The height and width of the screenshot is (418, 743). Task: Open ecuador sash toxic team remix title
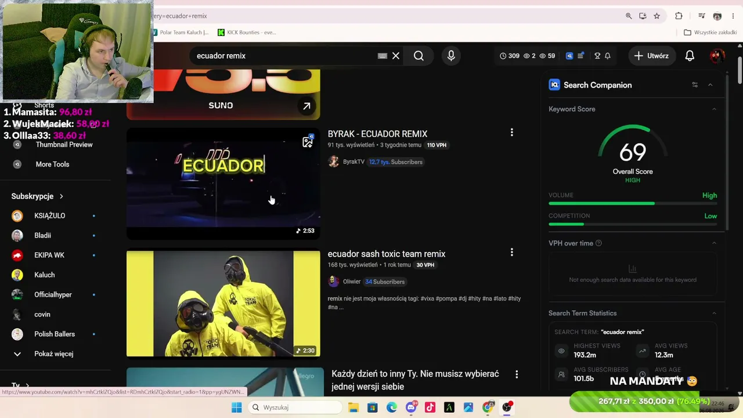click(387, 254)
